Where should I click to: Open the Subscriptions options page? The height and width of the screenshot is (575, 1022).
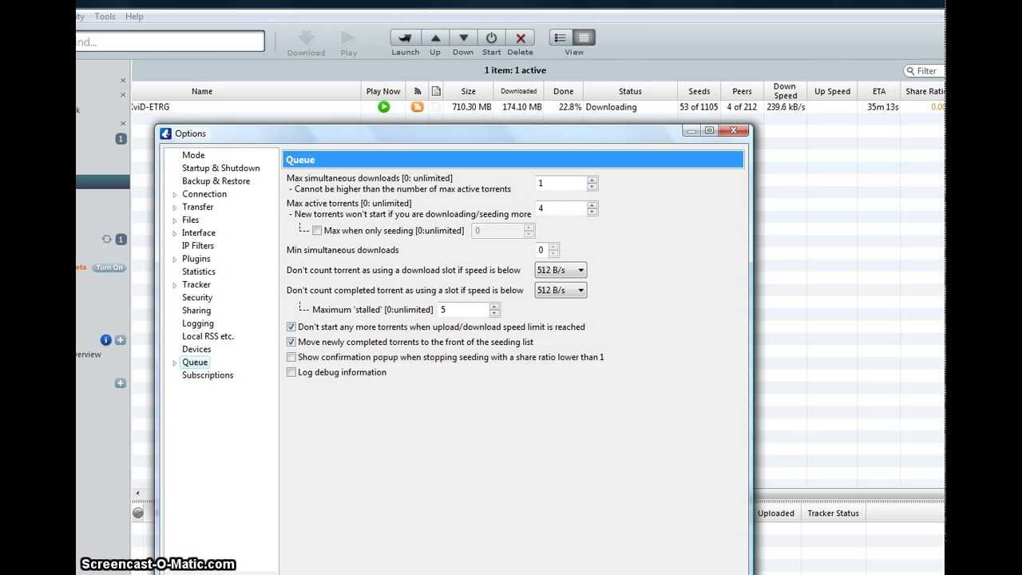[208, 375]
